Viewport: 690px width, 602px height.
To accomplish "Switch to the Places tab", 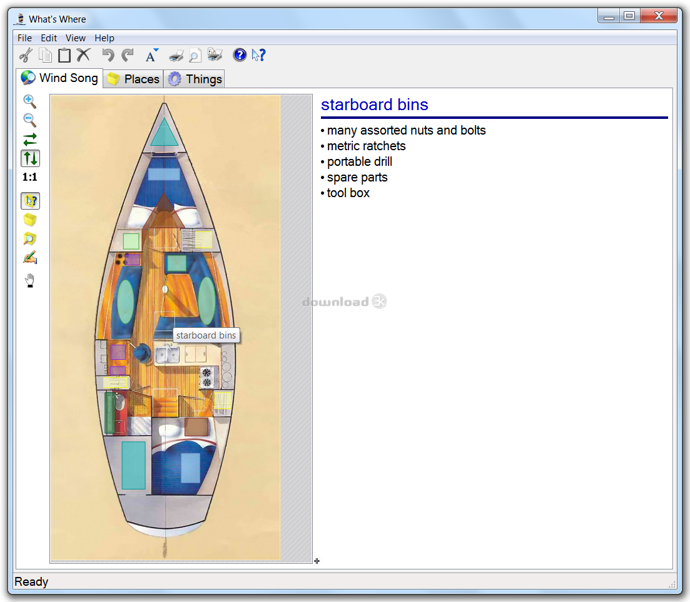I will click(x=133, y=79).
